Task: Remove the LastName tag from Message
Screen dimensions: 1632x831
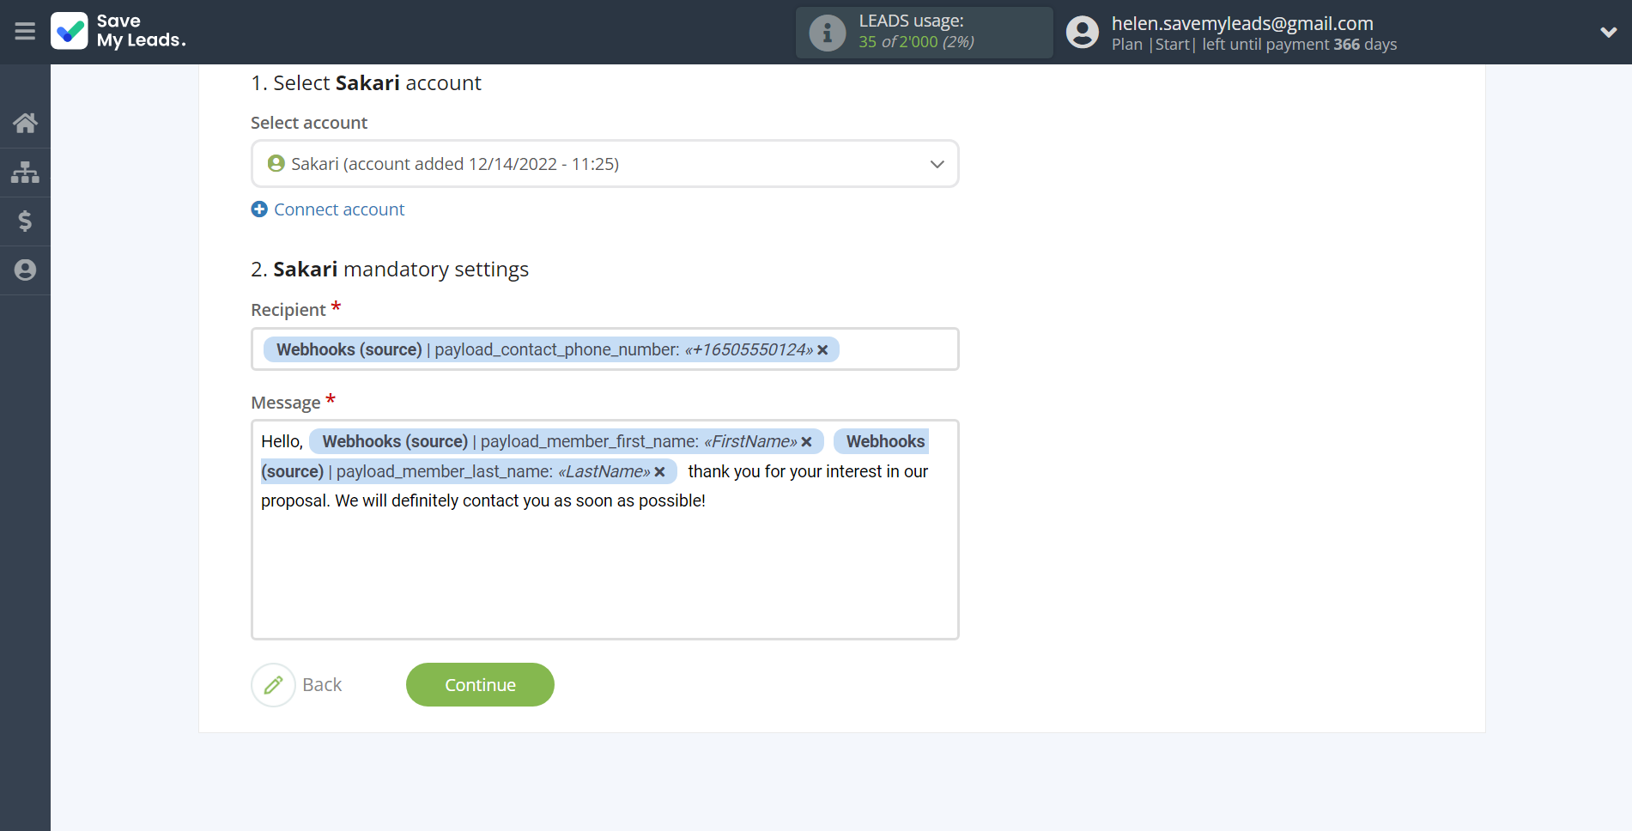Action: (659, 472)
